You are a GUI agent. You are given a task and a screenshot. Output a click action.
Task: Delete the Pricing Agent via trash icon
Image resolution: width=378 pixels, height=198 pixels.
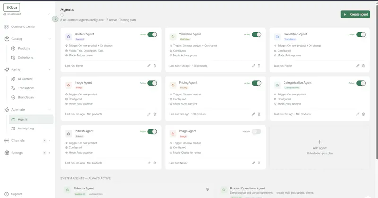click(x=259, y=114)
